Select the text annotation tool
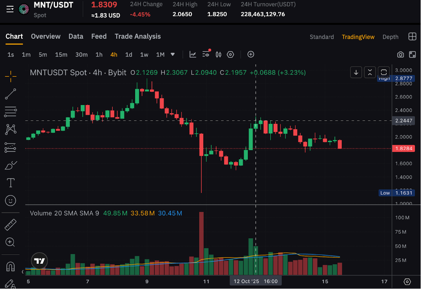The height and width of the screenshot is (289, 421). (11, 183)
